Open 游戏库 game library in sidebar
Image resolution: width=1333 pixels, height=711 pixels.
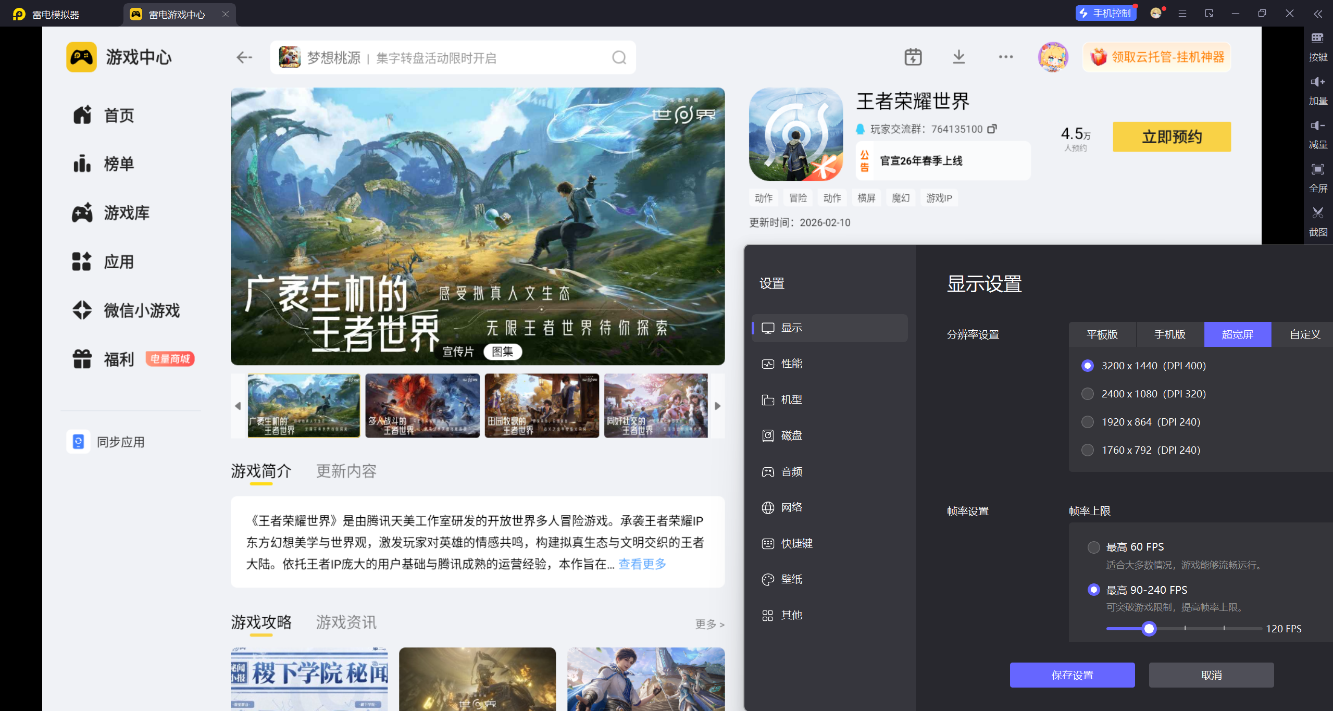[x=110, y=213]
